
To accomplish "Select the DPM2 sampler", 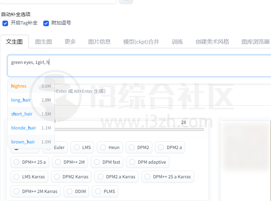I will pyautogui.click(x=139, y=147).
